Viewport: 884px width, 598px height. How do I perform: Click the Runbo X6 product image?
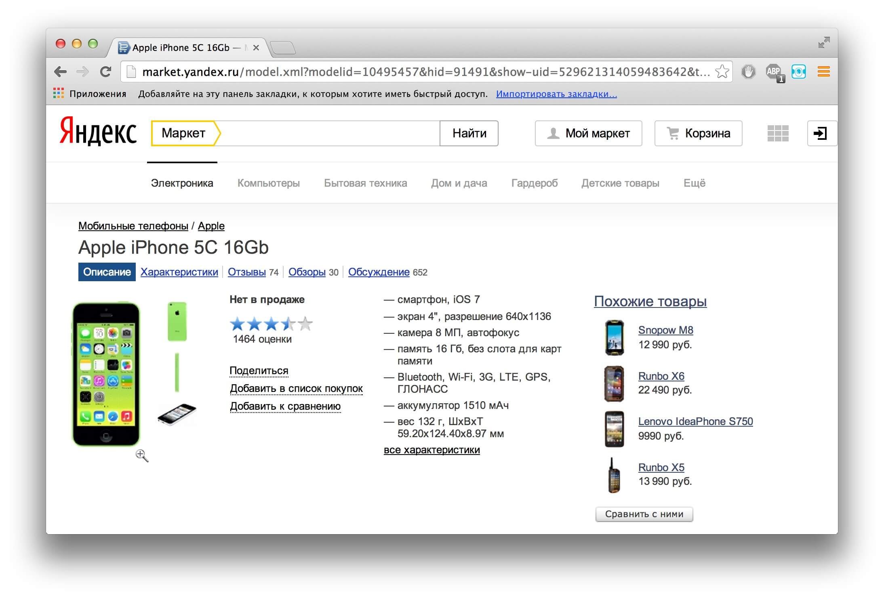click(x=614, y=384)
